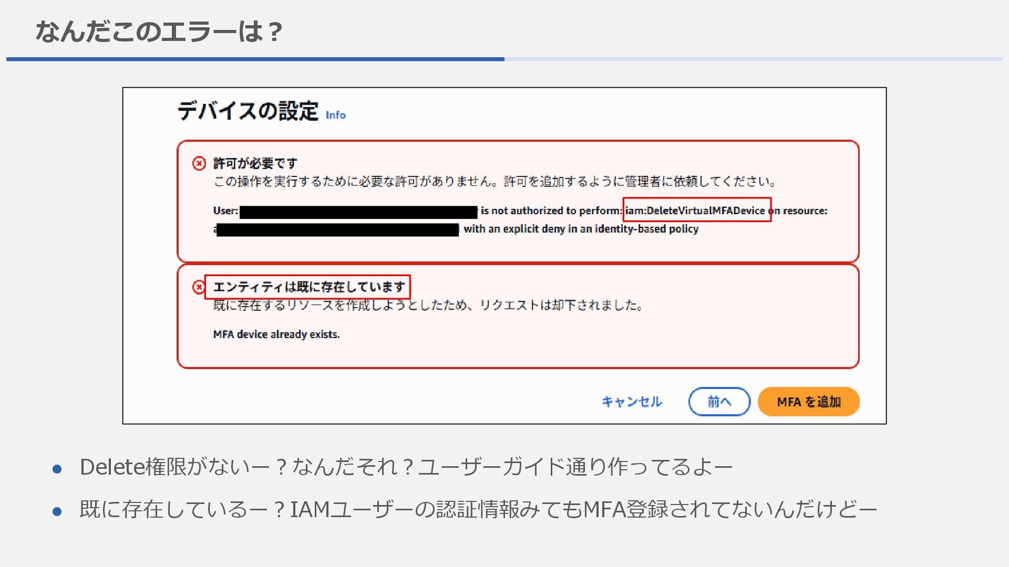This screenshot has height=567, width=1009.
Task: Click the エンティティは既に存在しています heading
Action: 309,287
